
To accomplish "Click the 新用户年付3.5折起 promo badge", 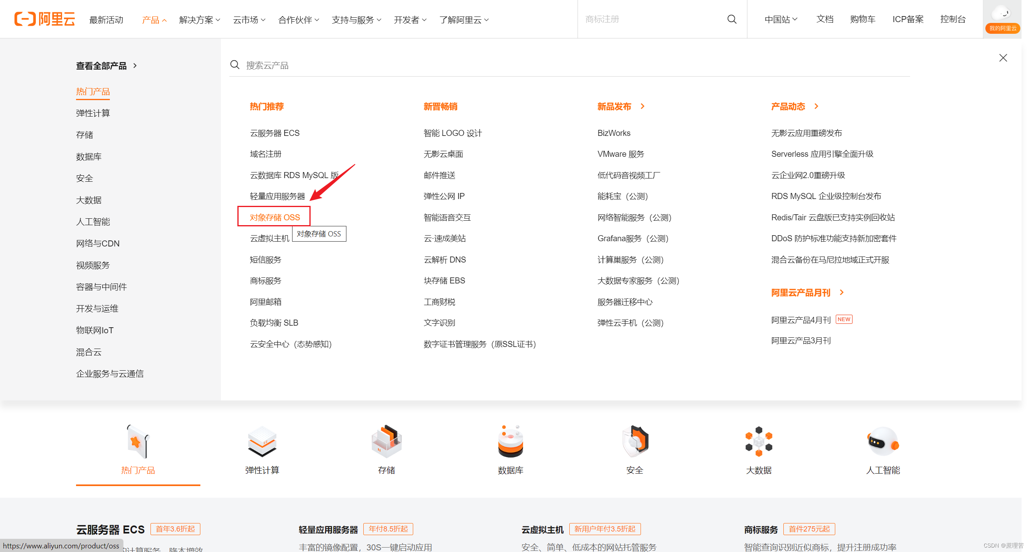I will [x=605, y=529].
